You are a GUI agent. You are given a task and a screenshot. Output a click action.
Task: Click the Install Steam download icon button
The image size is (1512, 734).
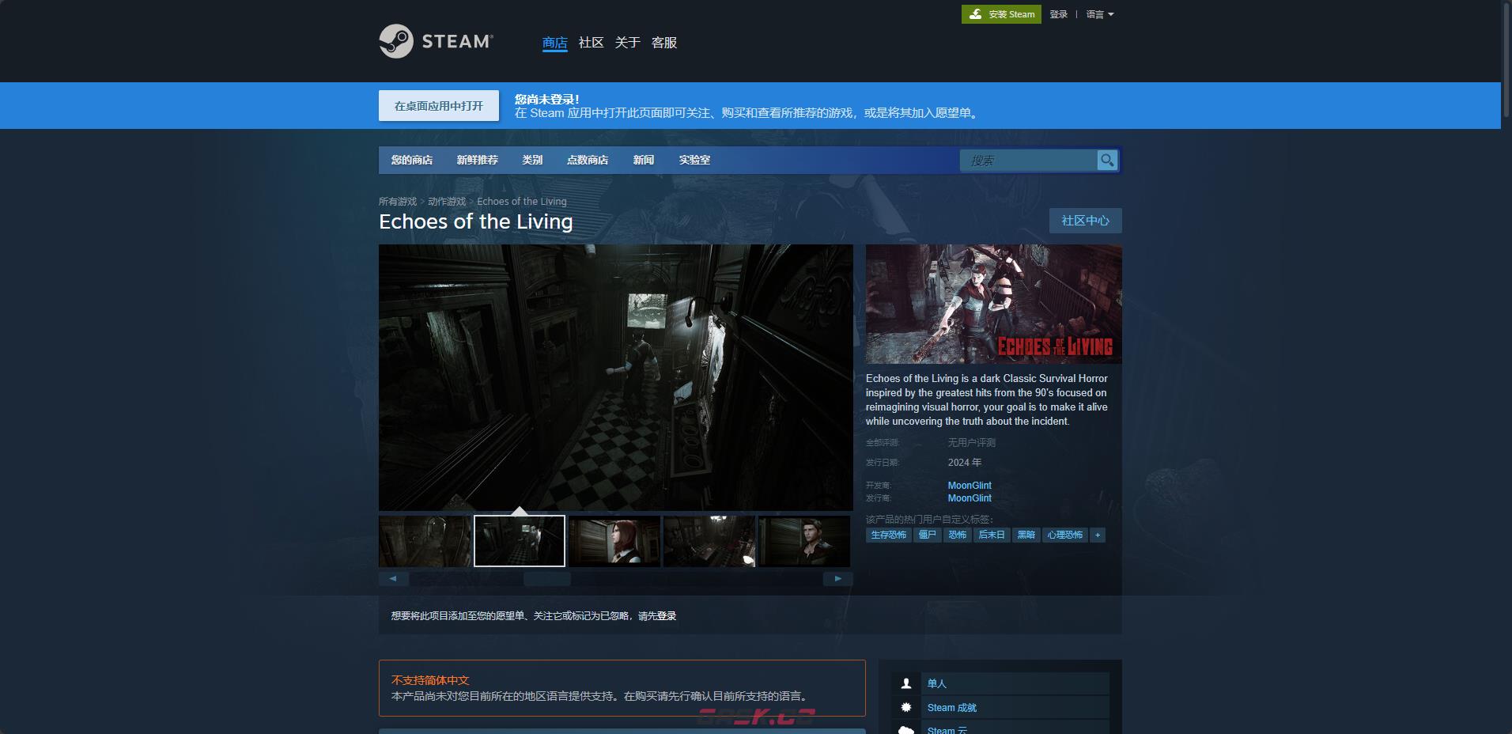click(976, 14)
